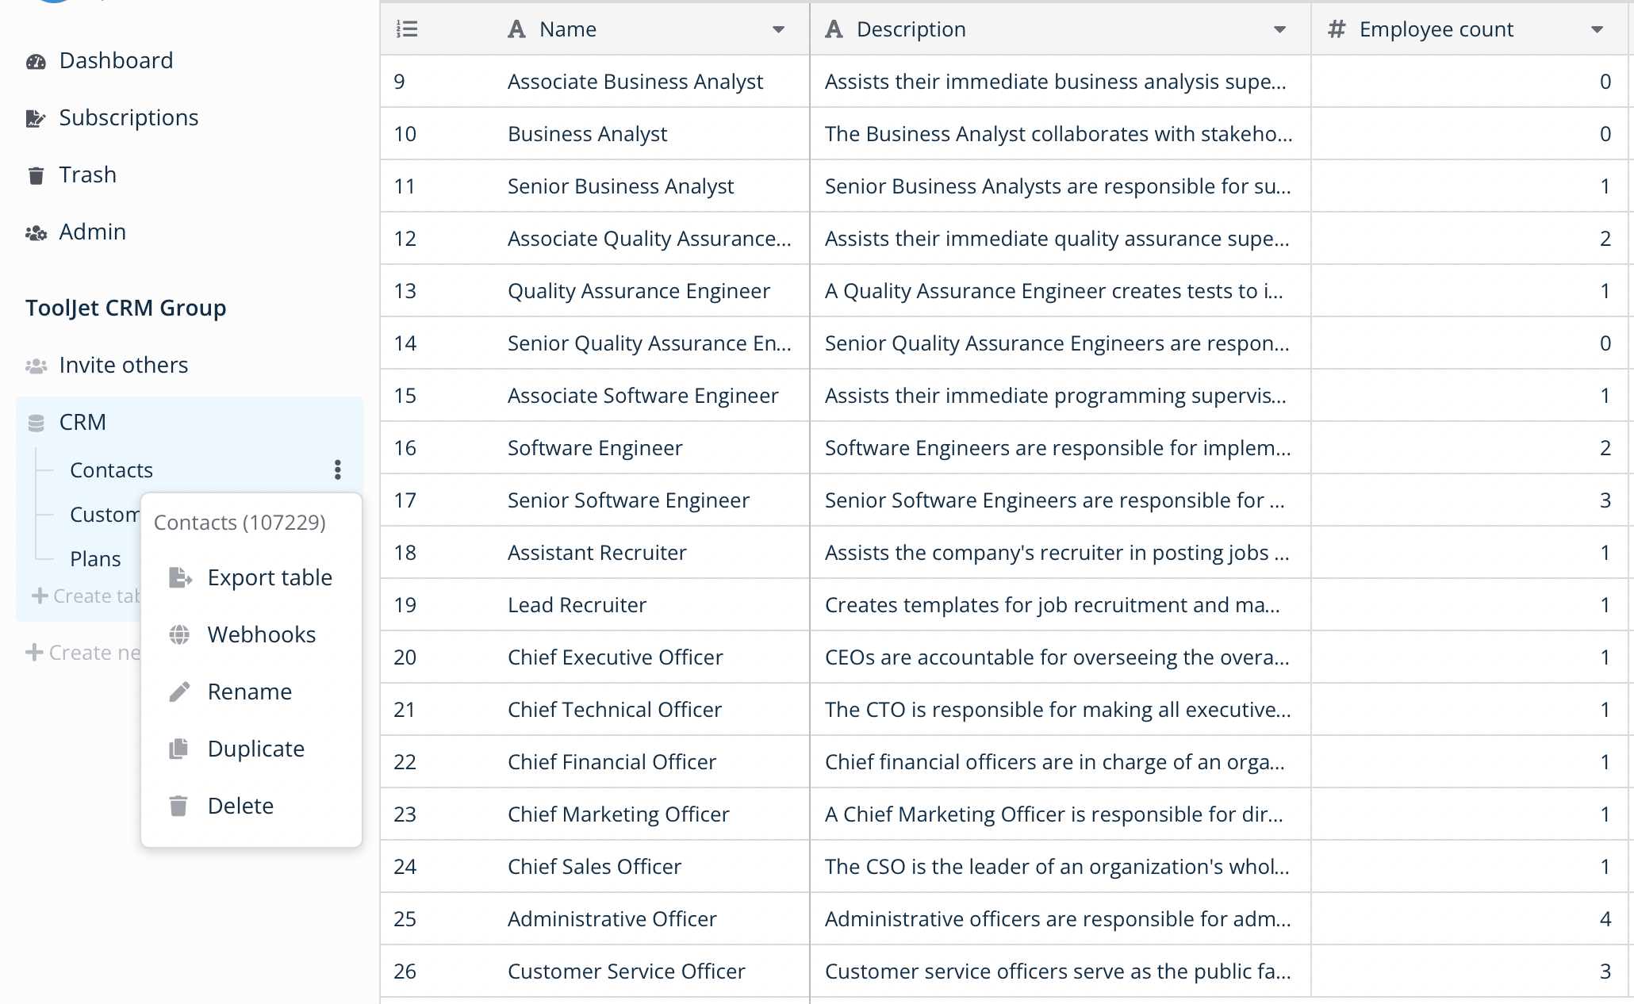Open the Name column dropdown arrow
Screen dimensions: 1634x1004
[x=778, y=30]
